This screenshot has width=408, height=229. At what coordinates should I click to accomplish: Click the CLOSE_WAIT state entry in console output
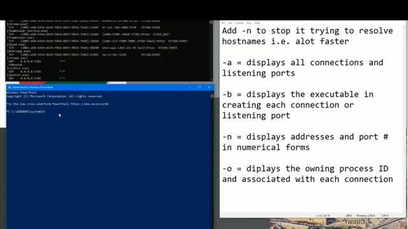[161, 34]
